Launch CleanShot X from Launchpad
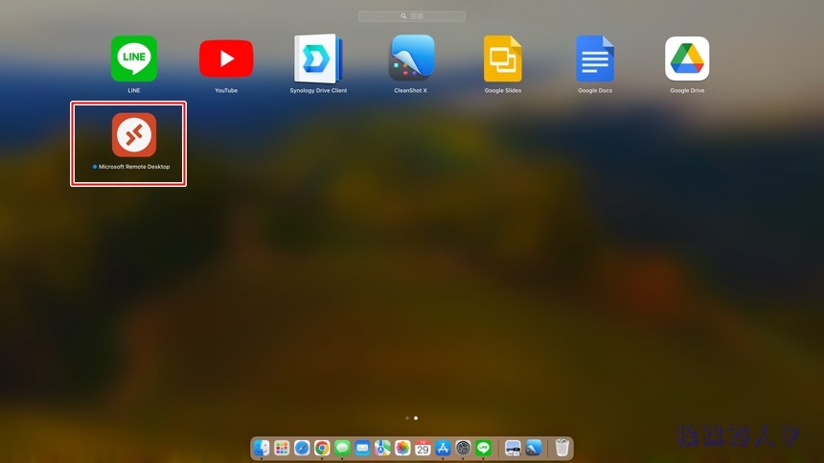The height and width of the screenshot is (463, 824). click(411, 58)
